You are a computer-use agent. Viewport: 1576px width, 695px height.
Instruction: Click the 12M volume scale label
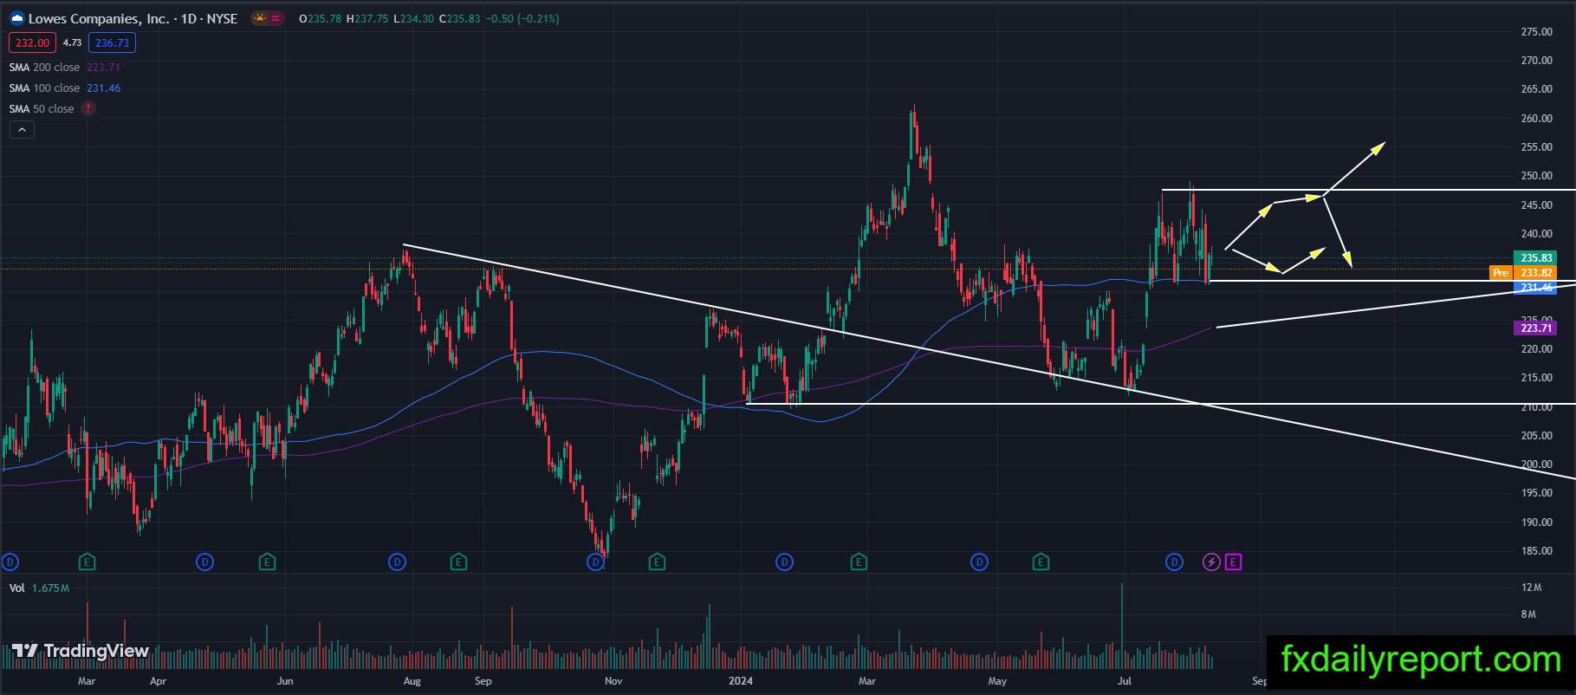1531,588
